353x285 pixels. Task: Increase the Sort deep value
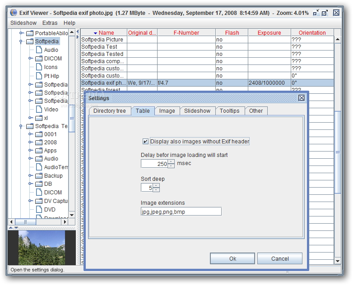(156, 185)
